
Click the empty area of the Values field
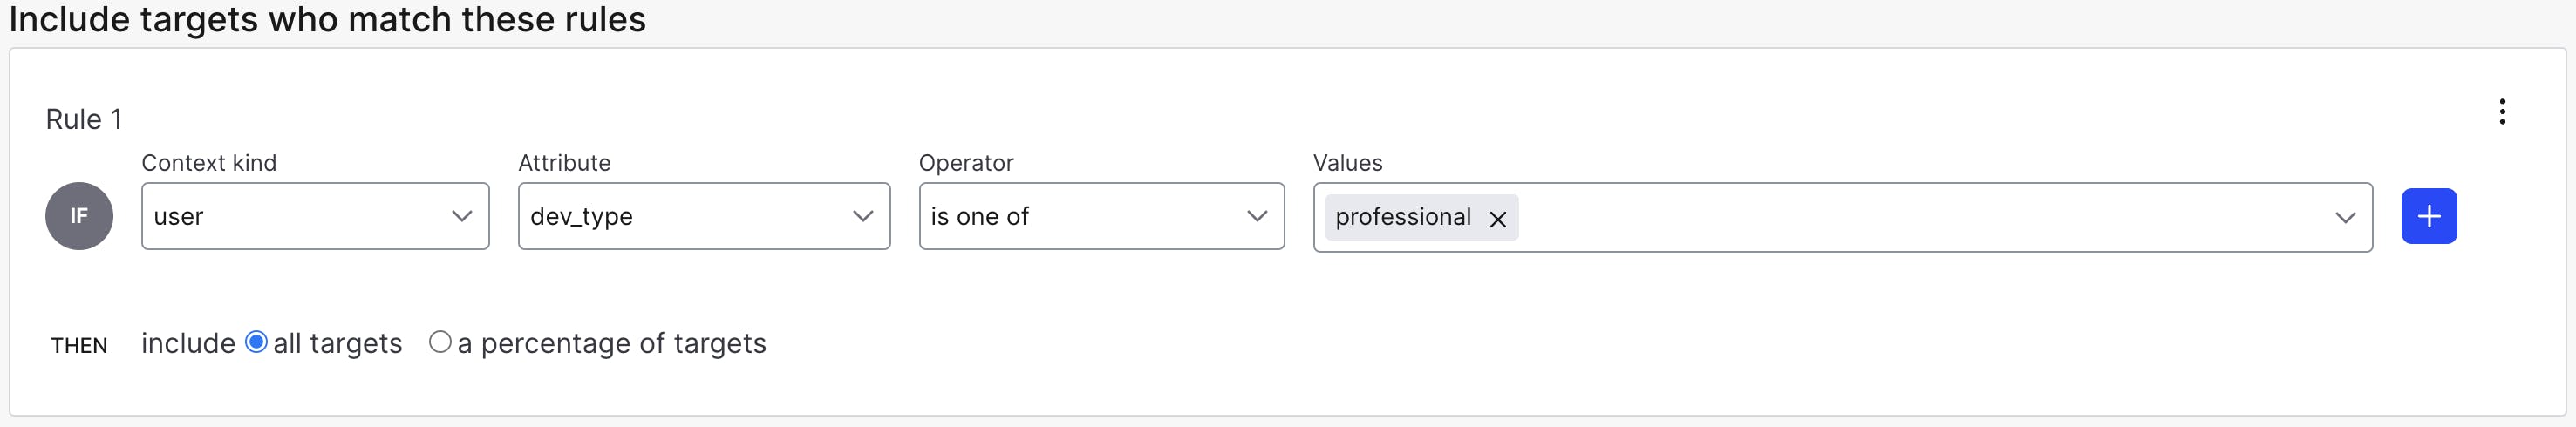coord(1900,217)
